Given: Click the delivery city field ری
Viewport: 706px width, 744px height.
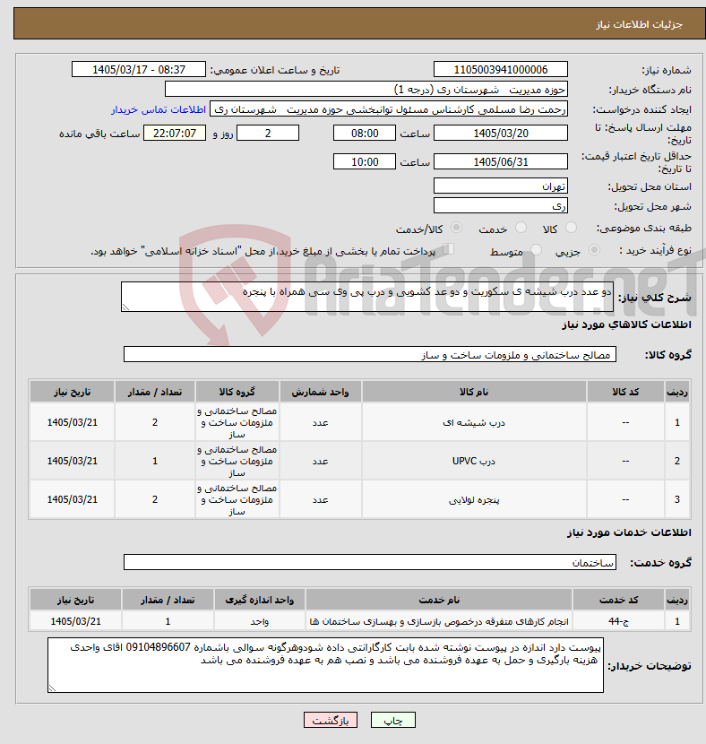Looking at the screenshot, I should coord(501,205).
